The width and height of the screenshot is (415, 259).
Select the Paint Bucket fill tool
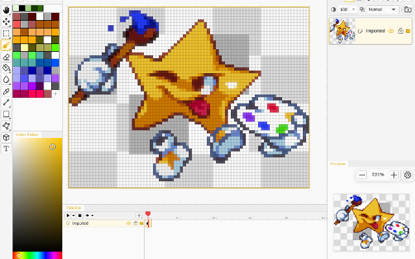tap(6, 68)
